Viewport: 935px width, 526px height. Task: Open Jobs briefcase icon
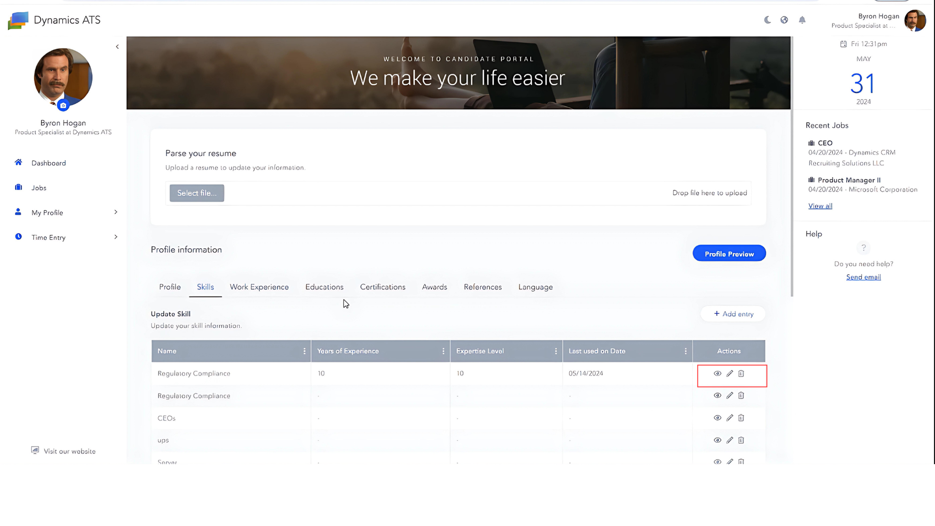pyautogui.click(x=19, y=187)
